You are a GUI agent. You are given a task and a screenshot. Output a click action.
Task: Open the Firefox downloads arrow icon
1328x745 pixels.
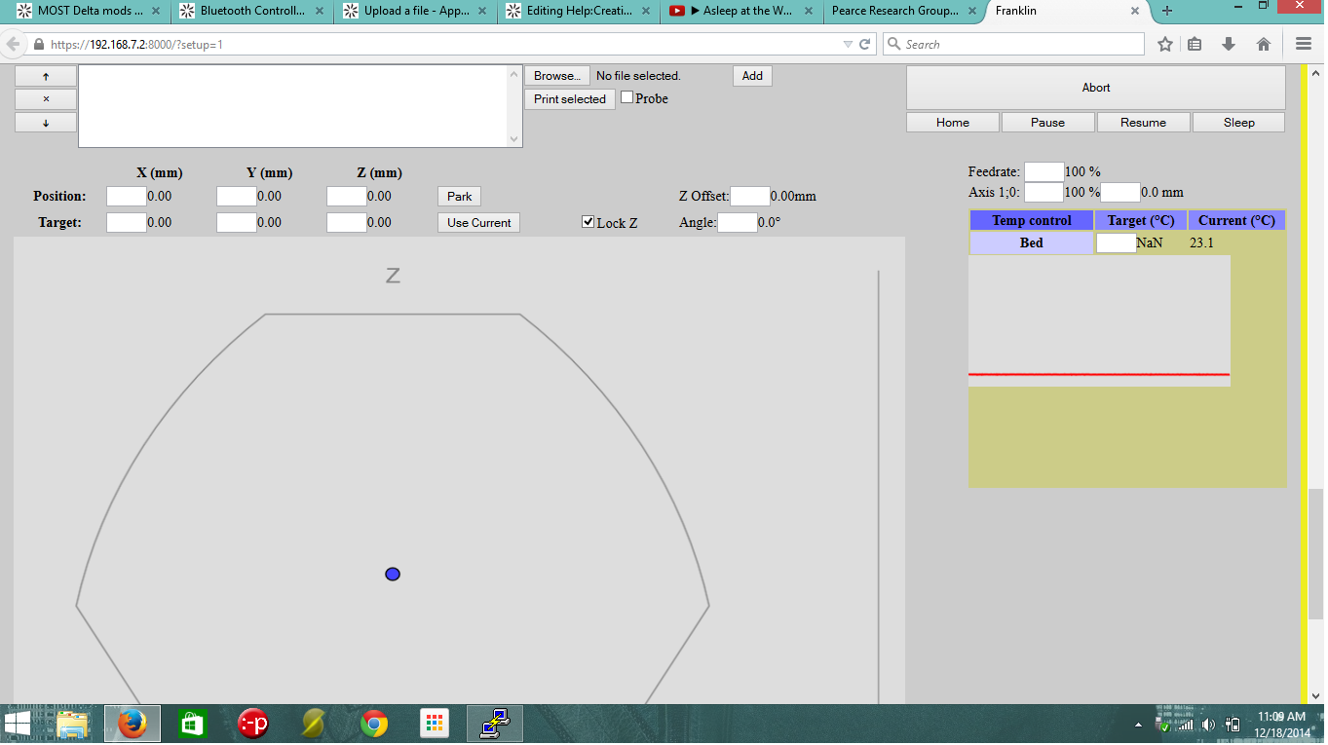[1229, 45]
